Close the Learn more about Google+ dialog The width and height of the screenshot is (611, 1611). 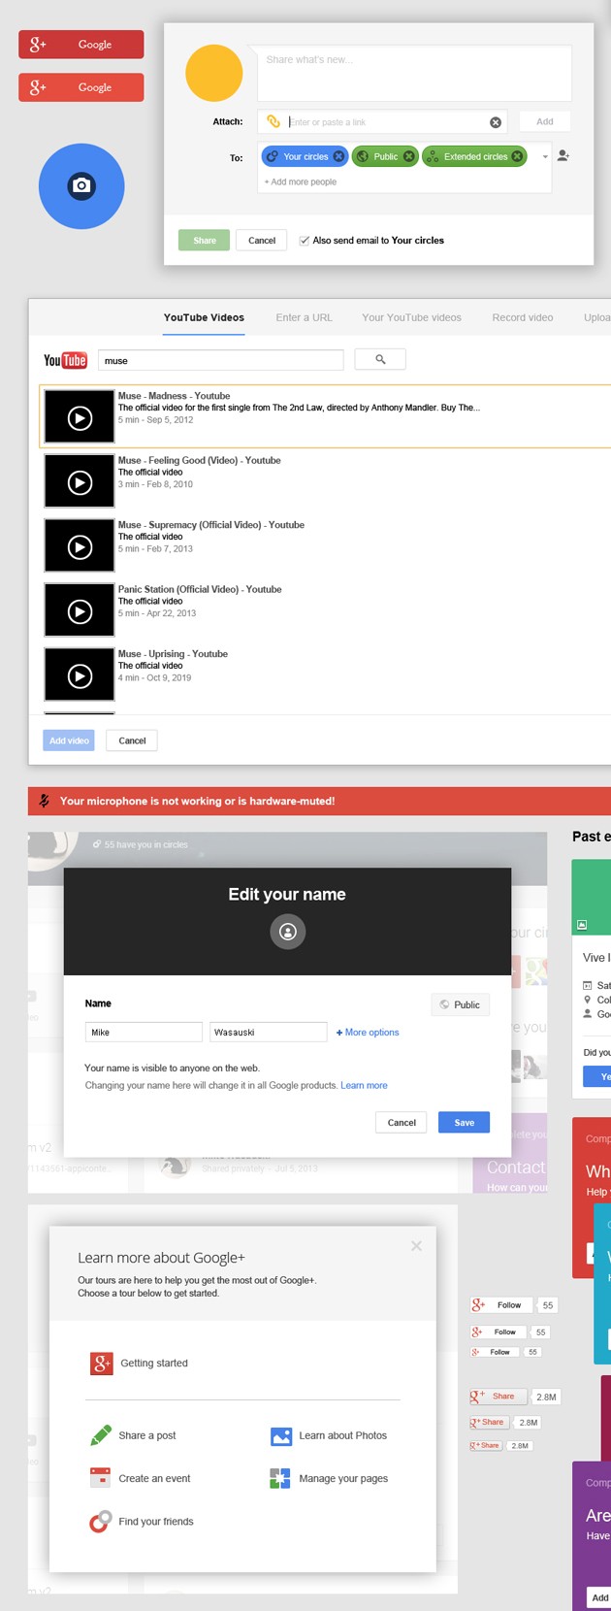(416, 1246)
